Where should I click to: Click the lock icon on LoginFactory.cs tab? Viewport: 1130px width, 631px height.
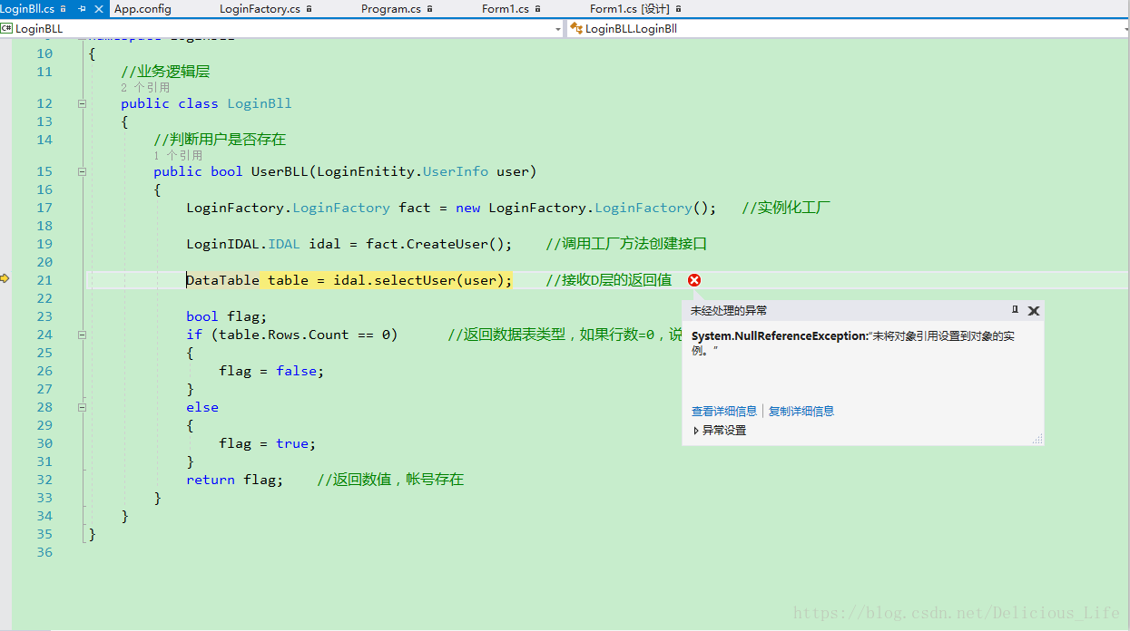[310, 9]
